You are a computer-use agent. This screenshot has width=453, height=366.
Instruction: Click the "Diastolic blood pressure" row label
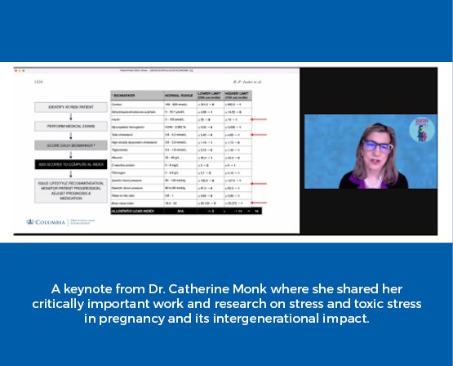[x=127, y=188]
